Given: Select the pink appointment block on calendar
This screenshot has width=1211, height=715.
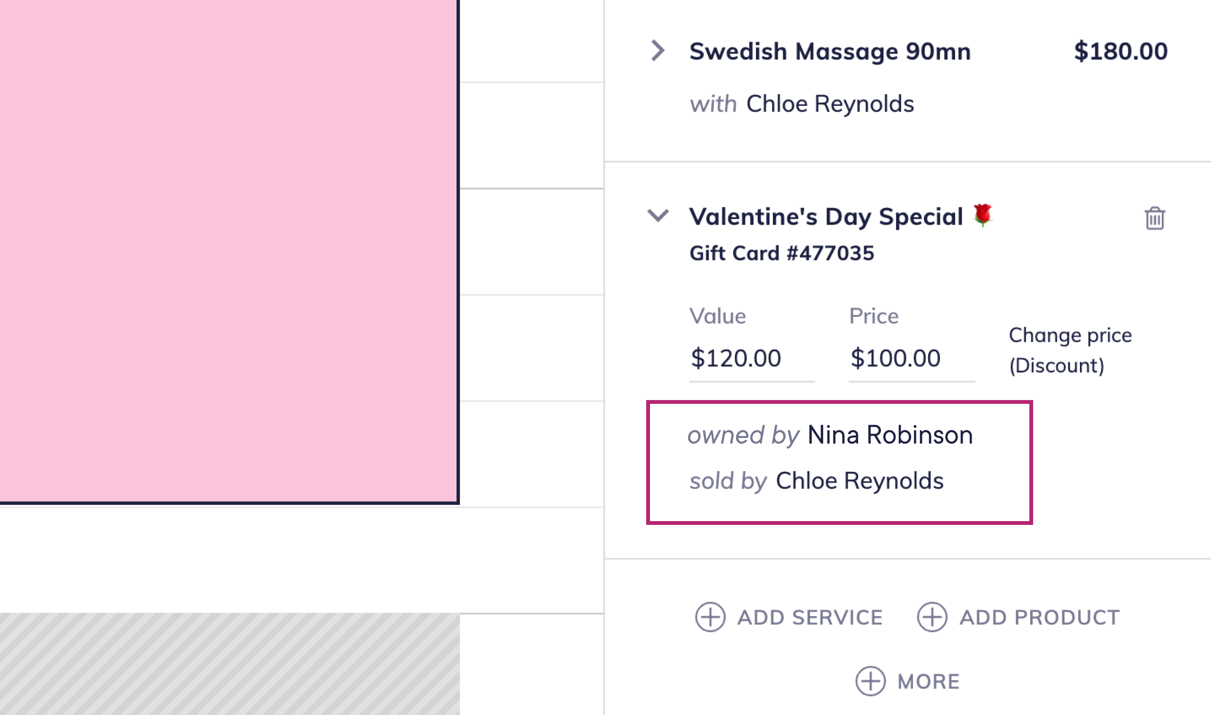Looking at the screenshot, I should [x=229, y=251].
